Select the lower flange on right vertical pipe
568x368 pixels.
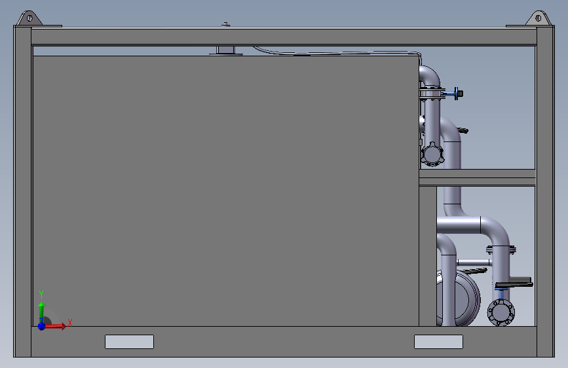click(501, 250)
